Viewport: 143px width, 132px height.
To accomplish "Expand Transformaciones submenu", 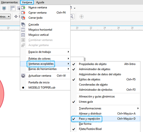I will [105, 108].
